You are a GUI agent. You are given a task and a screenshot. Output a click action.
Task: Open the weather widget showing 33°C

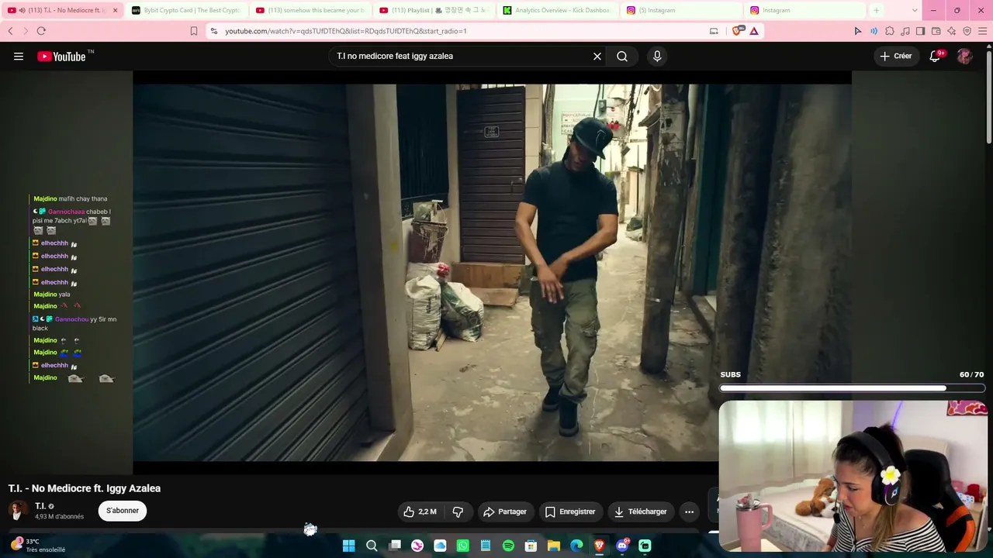[x=36, y=546]
